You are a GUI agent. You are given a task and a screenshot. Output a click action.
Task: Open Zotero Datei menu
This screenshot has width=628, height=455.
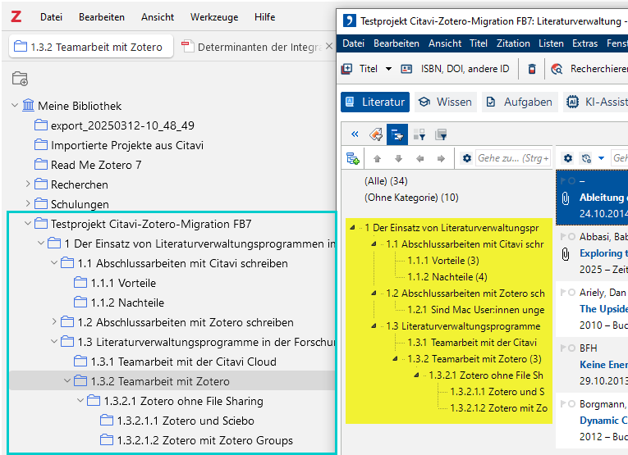pyautogui.click(x=51, y=16)
